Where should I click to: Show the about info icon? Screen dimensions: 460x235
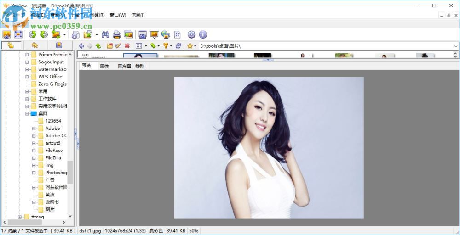coord(203,35)
